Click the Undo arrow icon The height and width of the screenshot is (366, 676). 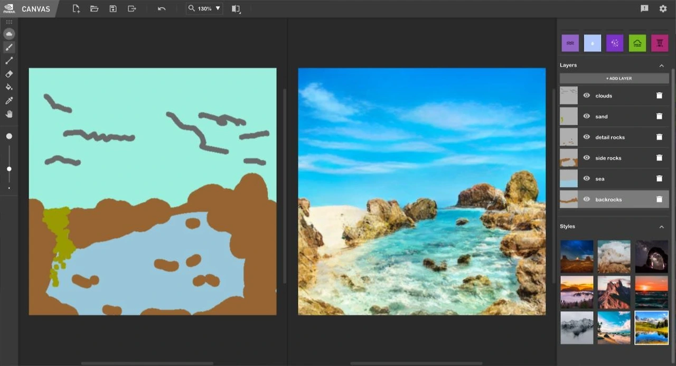click(162, 9)
